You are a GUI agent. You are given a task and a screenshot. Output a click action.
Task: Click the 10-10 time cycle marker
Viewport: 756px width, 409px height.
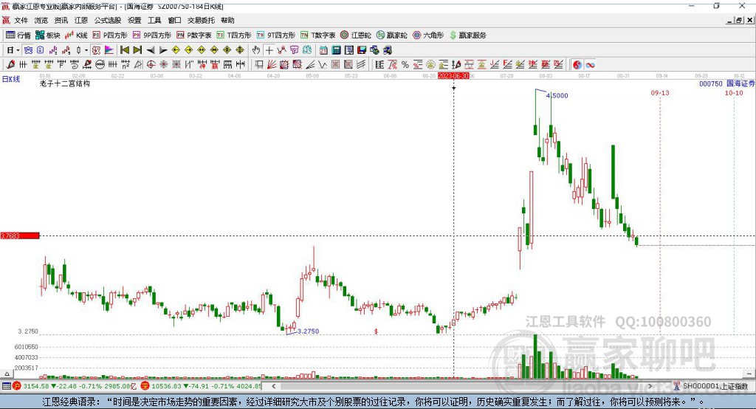coord(734,93)
